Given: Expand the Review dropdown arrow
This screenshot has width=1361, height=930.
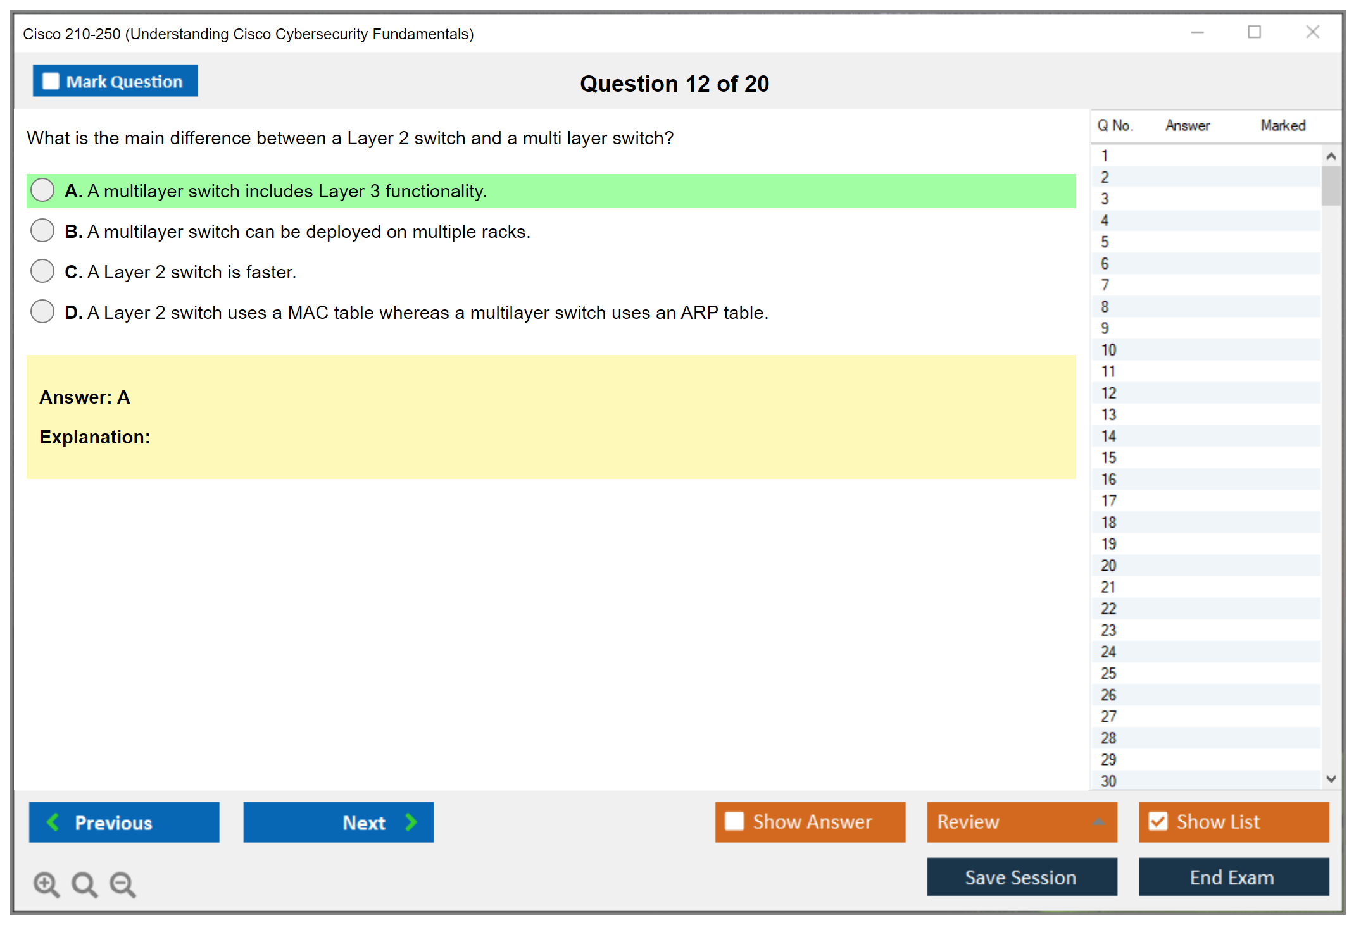Looking at the screenshot, I should [x=1098, y=822].
